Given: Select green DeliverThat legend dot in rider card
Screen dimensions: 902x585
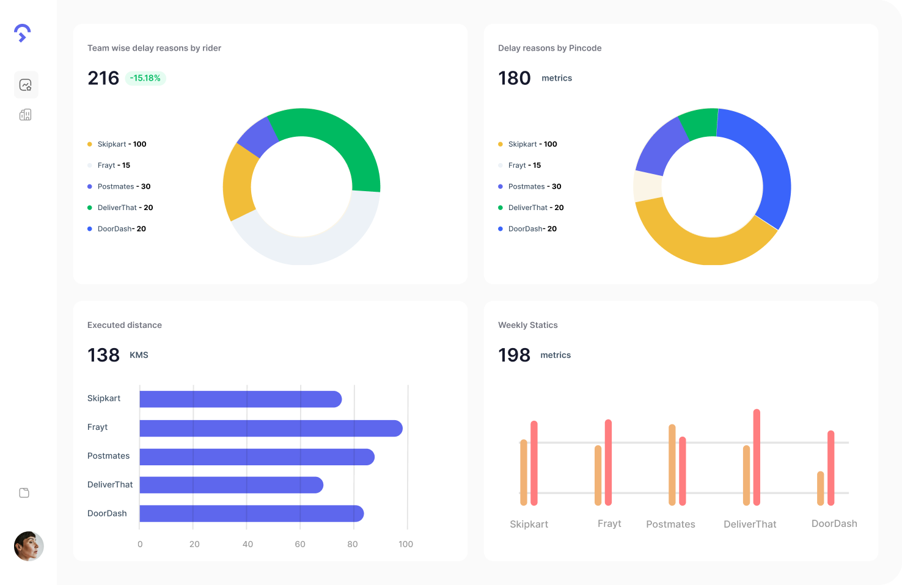Looking at the screenshot, I should [x=90, y=208].
